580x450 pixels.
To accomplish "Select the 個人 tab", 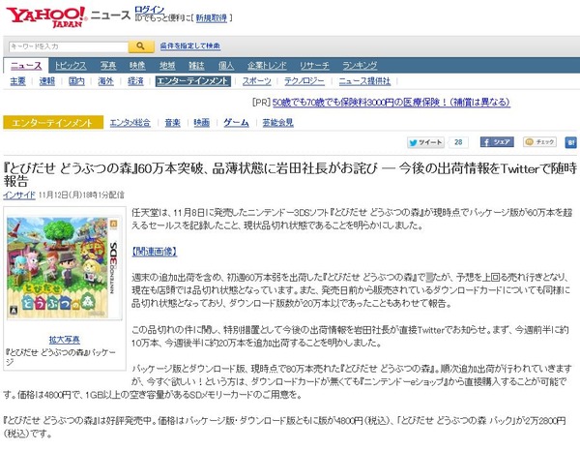I will pos(226,66).
